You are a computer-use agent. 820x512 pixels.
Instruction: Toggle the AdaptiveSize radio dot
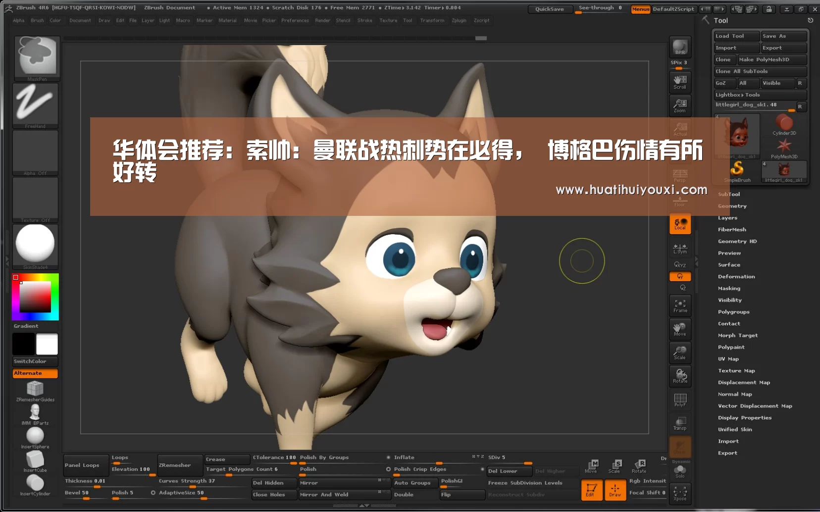pos(153,493)
